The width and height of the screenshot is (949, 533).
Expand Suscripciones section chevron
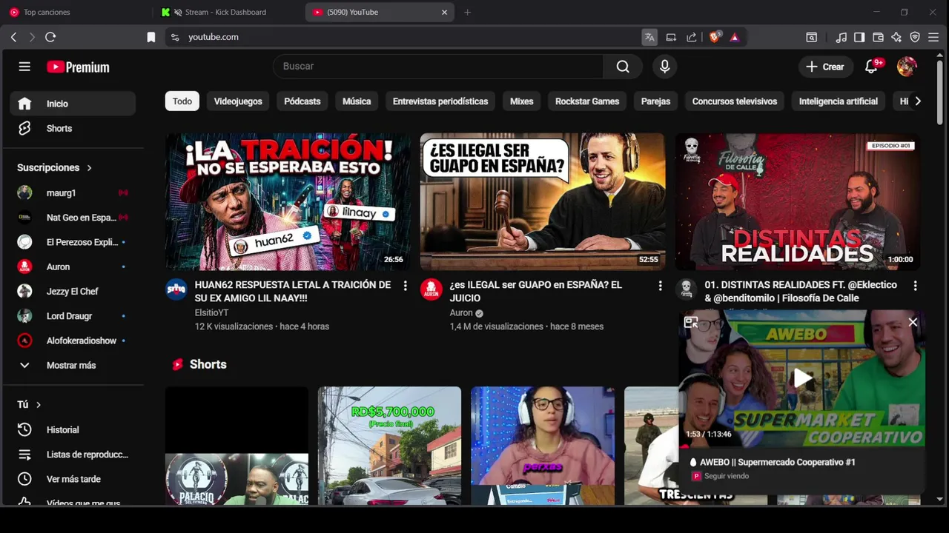point(89,168)
